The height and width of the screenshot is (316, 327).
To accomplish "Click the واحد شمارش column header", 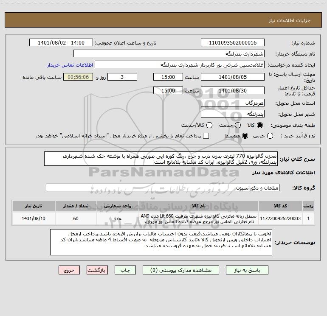I will (118, 206).
